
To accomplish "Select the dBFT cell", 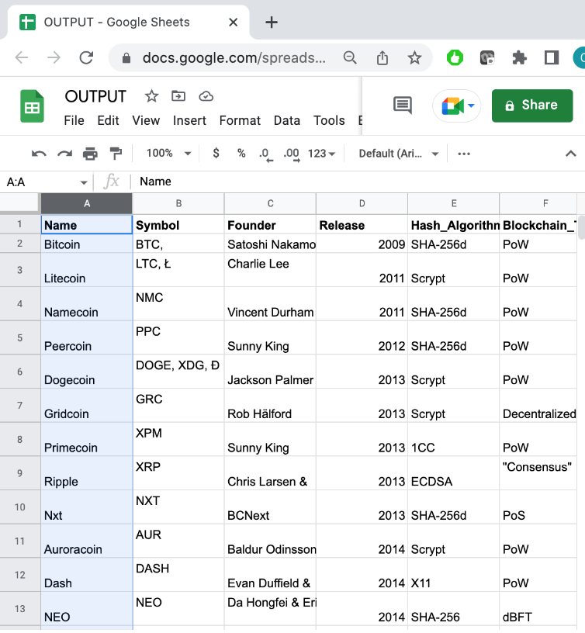I will point(538,609).
